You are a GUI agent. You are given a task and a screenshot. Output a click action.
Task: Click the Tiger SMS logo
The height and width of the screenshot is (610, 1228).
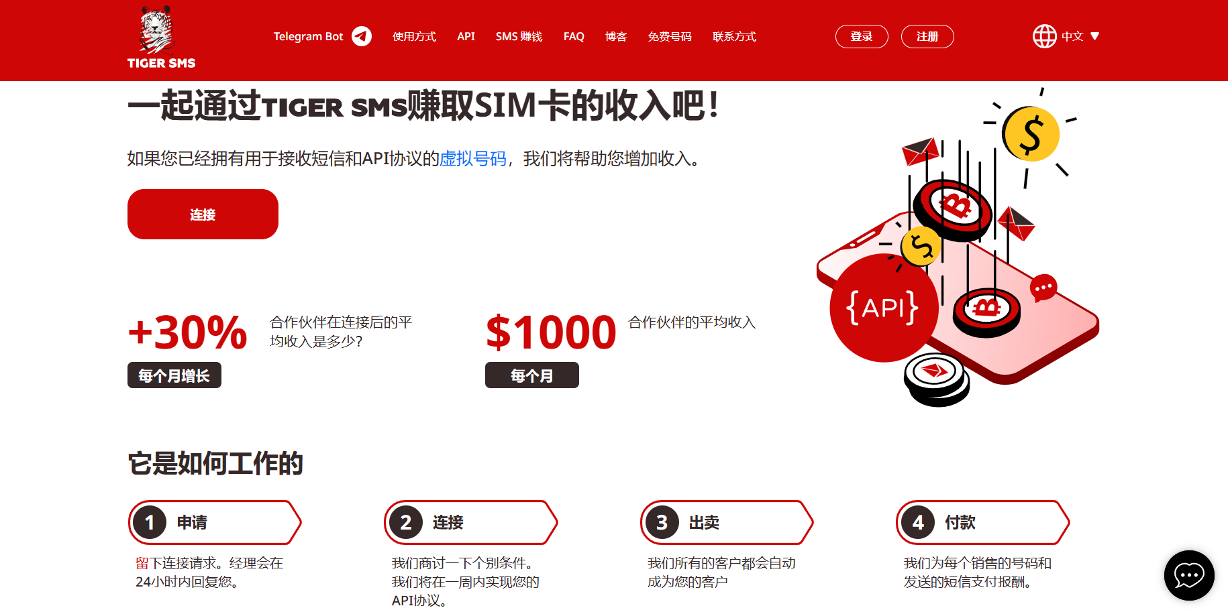[x=161, y=38]
